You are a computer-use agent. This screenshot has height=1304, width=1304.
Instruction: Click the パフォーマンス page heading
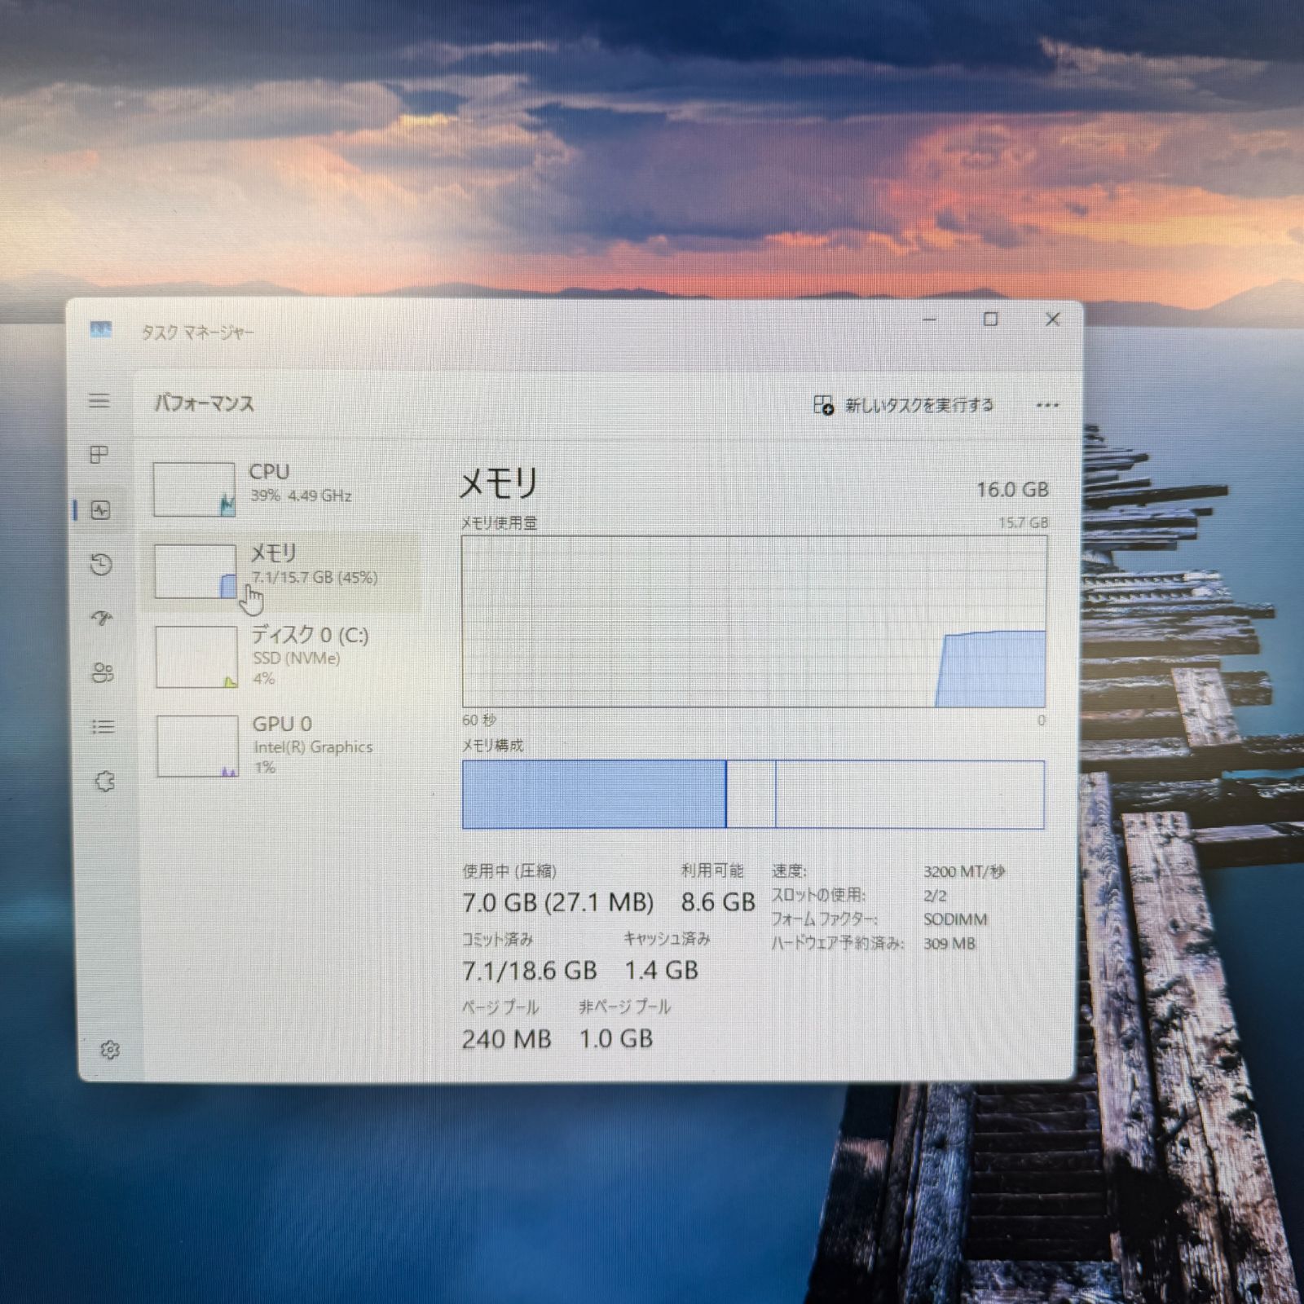pos(205,403)
